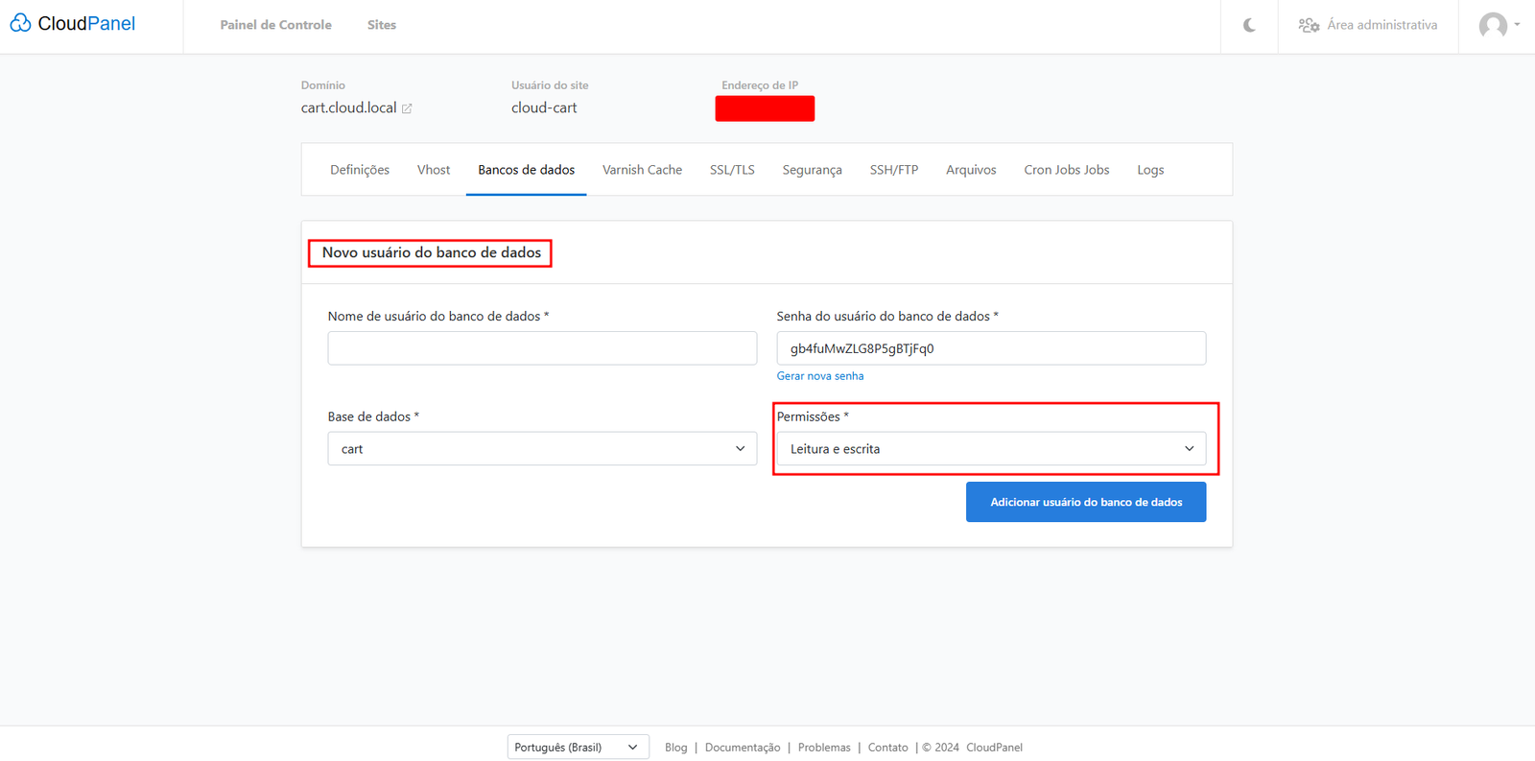Click the Gerar nova senha link
1535x761 pixels.
click(820, 376)
